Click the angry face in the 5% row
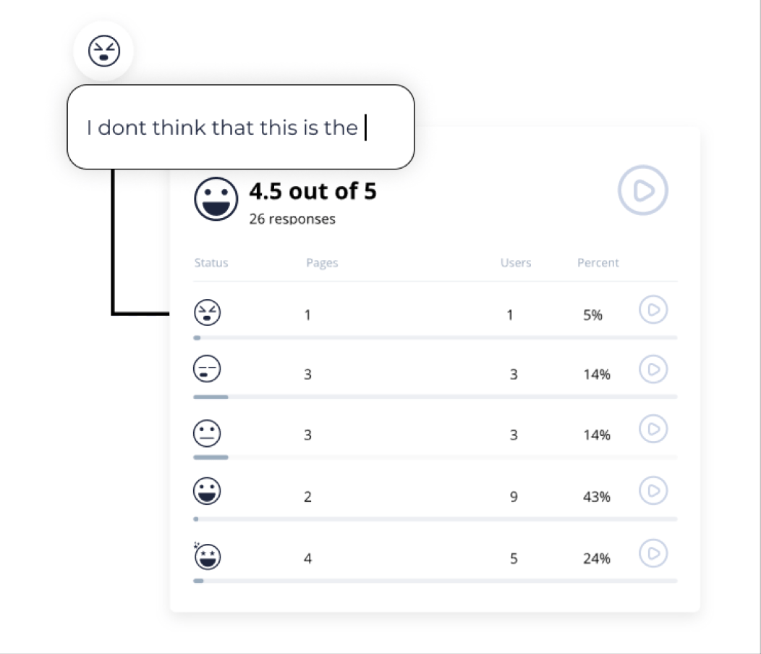 [x=207, y=312]
